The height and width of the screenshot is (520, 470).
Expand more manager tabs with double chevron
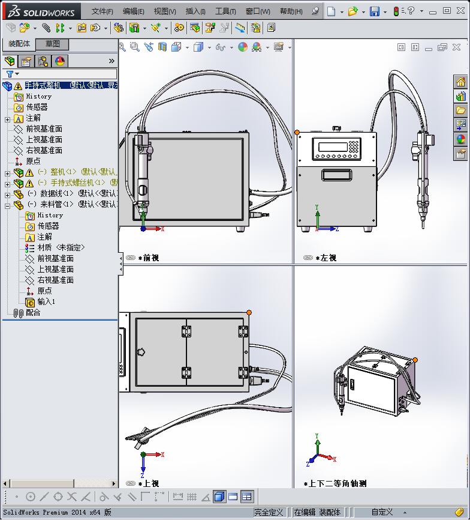click(x=112, y=61)
